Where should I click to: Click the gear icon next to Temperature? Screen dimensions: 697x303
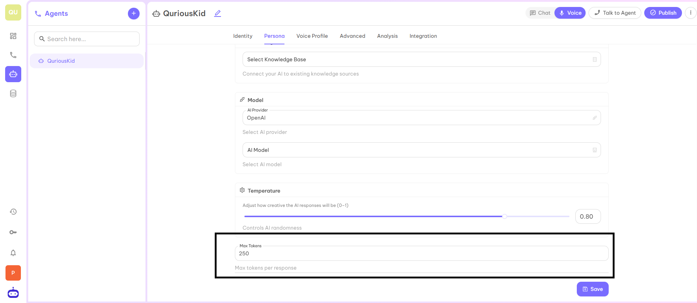242,190
